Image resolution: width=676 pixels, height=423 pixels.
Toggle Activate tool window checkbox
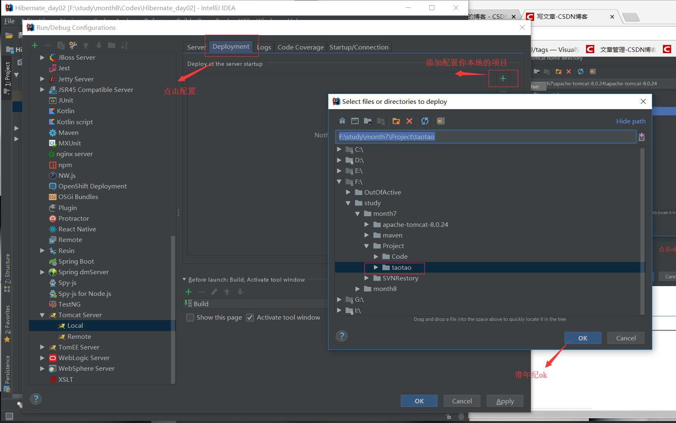250,318
